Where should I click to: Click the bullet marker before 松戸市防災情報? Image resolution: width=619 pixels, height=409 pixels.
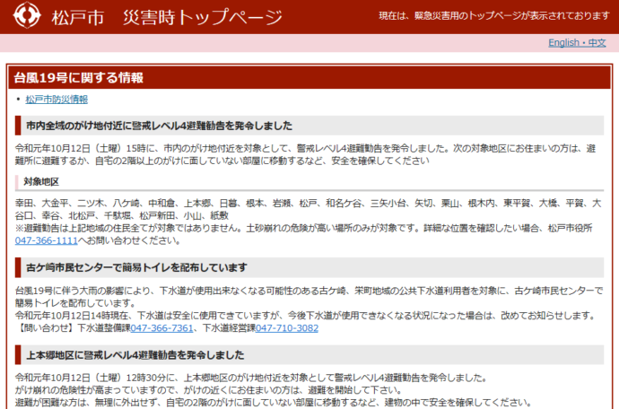coord(18,100)
